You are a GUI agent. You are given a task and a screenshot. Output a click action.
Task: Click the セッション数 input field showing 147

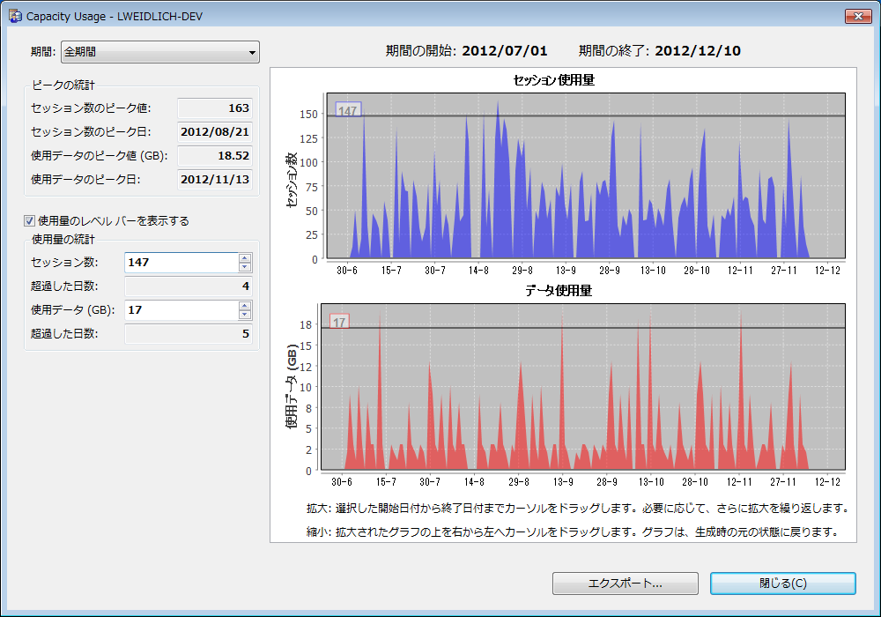(181, 263)
